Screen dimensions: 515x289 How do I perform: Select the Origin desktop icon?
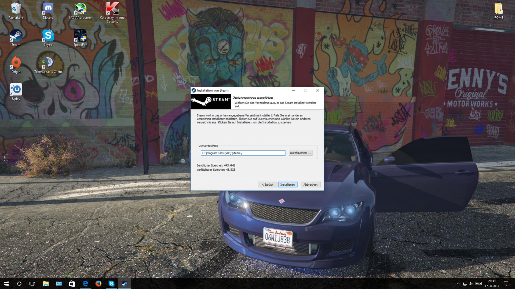[x=16, y=65]
